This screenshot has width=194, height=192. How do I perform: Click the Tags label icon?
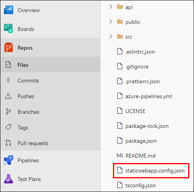tap(8, 127)
